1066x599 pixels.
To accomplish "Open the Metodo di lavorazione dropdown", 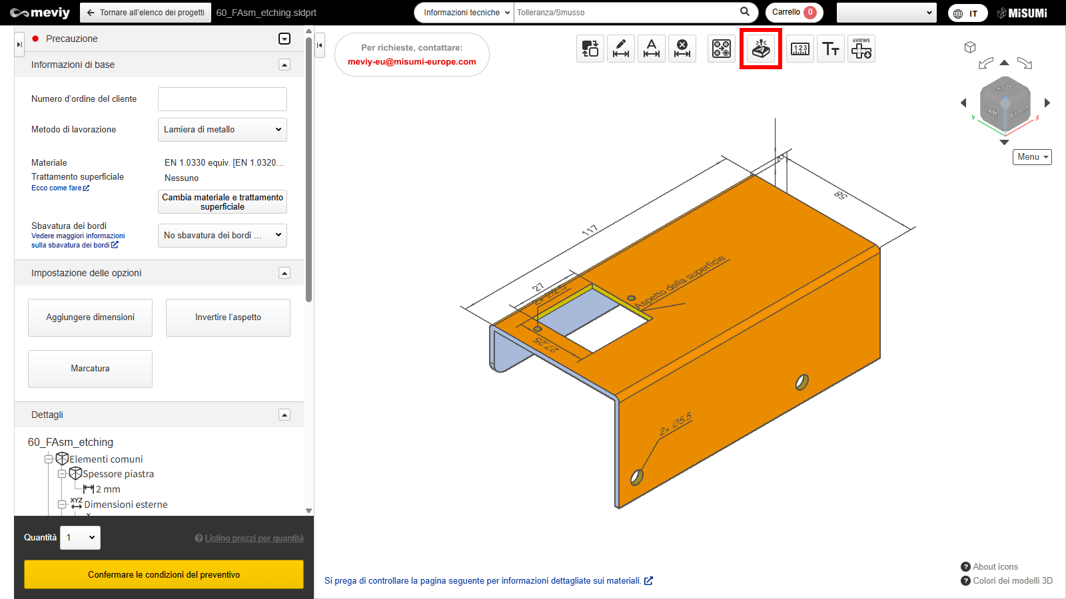I will (x=223, y=130).
